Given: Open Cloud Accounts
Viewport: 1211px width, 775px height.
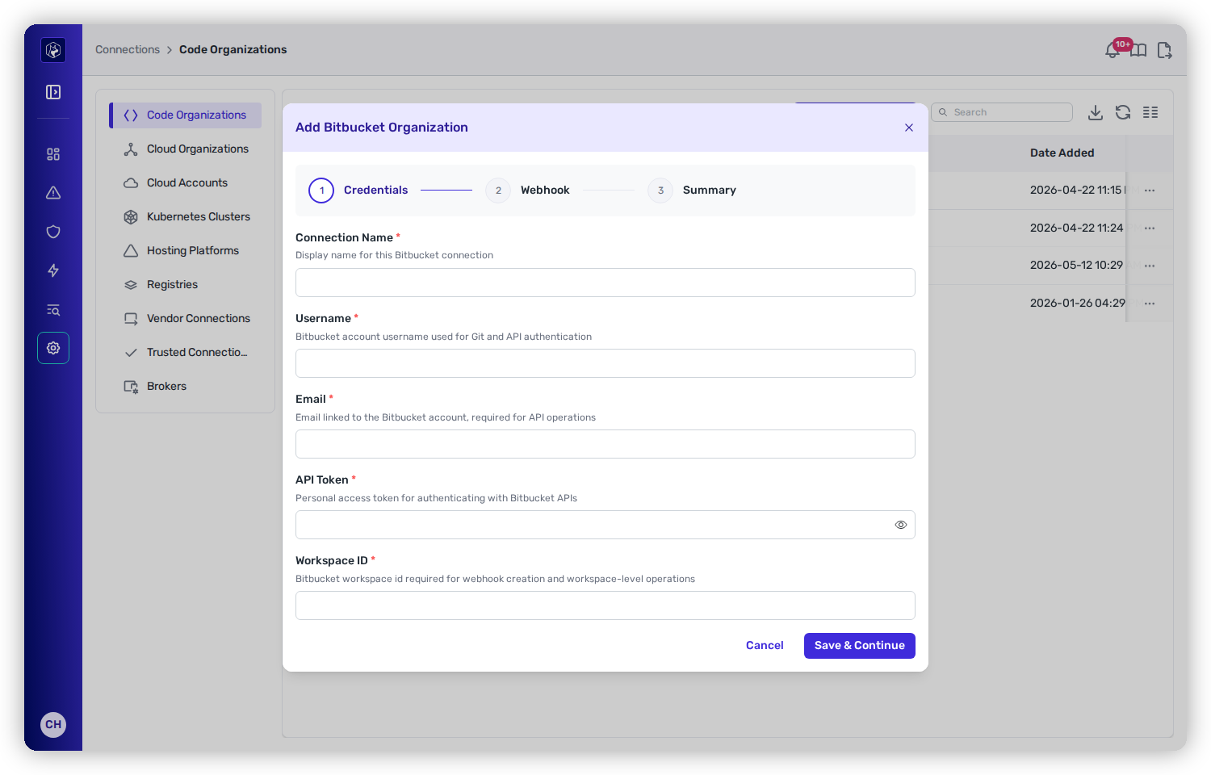Looking at the screenshot, I should [x=186, y=183].
